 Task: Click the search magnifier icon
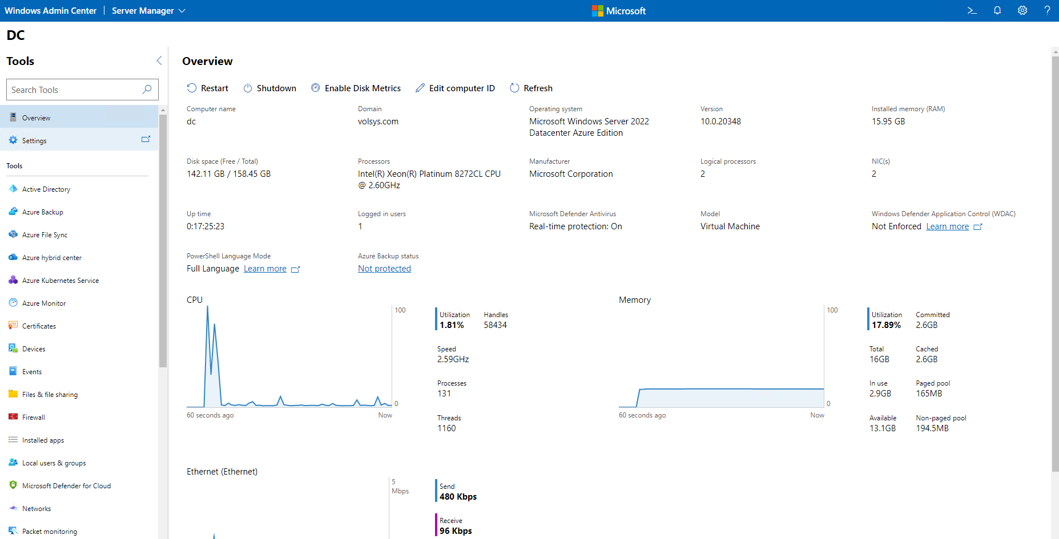point(147,90)
